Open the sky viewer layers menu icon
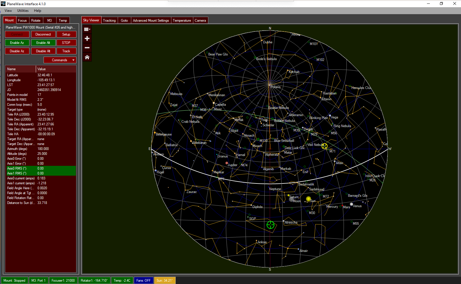This screenshot has height=284, width=461. [x=87, y=29]
